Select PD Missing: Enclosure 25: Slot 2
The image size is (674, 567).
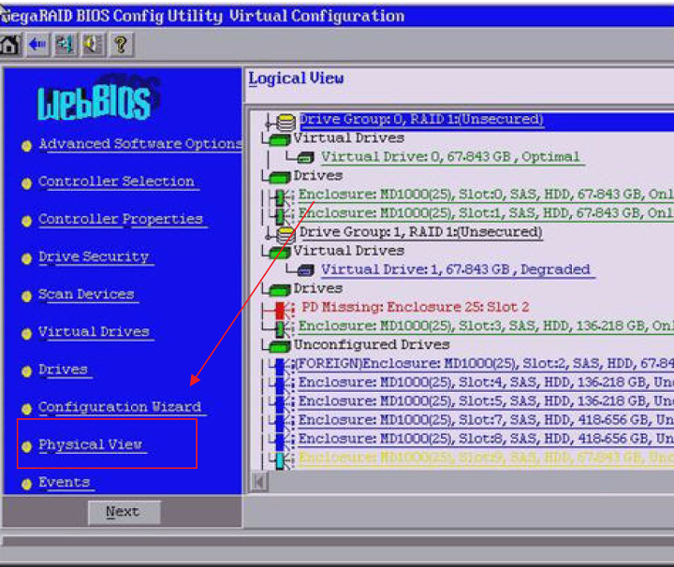coord(416,308)
